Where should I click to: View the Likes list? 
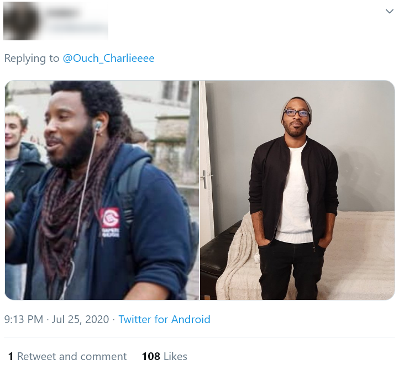164,356
